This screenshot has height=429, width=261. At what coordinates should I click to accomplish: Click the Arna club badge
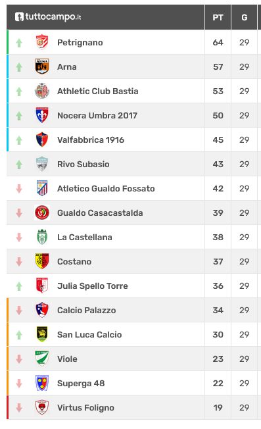coord(42,66)
